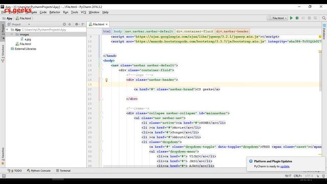Click the div.container-fluid breadcrumb

click(194, 31)
